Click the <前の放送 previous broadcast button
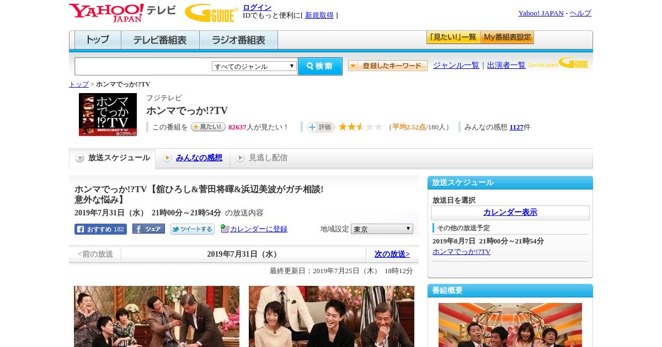The height and width of the screenshot is (347, 662). (95, 254)
